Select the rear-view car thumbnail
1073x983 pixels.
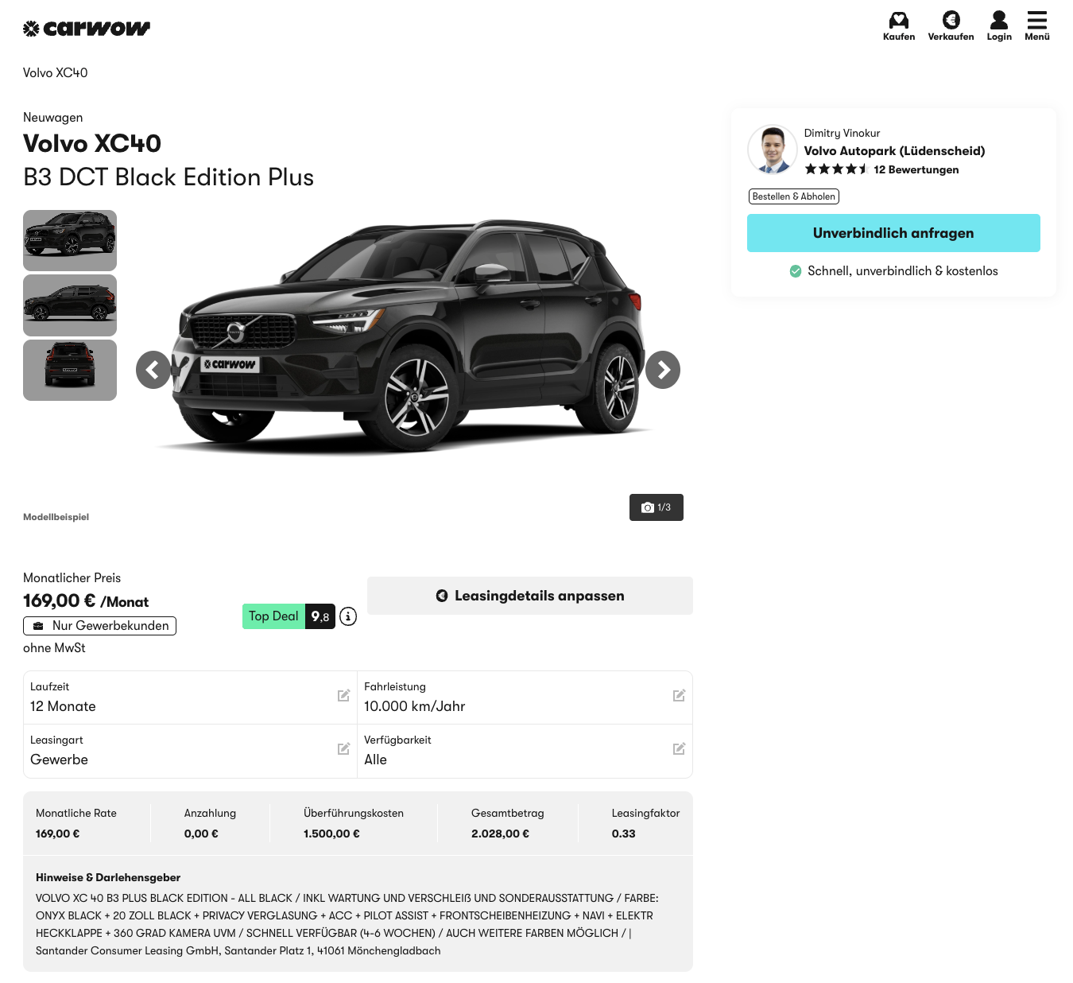70,370
